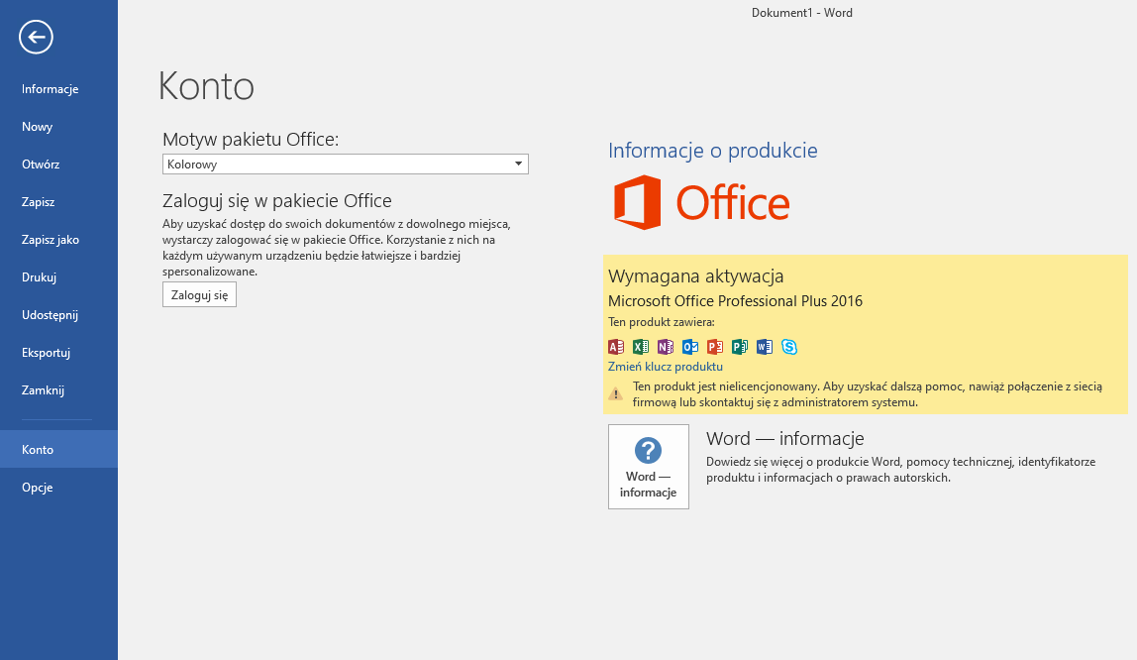Screen dimensions: 1137x660
Task: Click the Word — informacje button
Action: point(649,467)
